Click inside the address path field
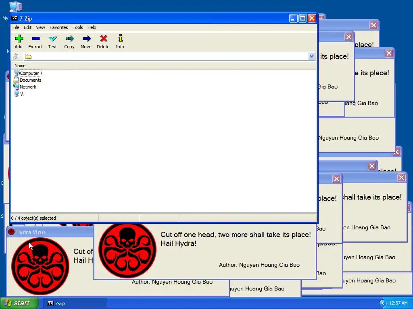 (169, 56)
